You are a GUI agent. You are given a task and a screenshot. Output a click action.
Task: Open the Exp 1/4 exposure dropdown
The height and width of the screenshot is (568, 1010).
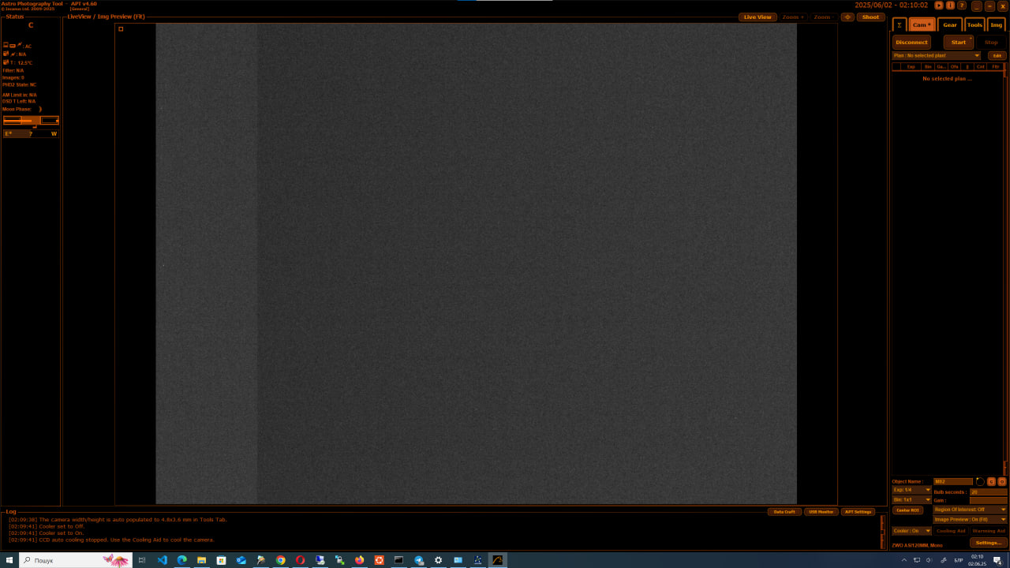[912, 490]
